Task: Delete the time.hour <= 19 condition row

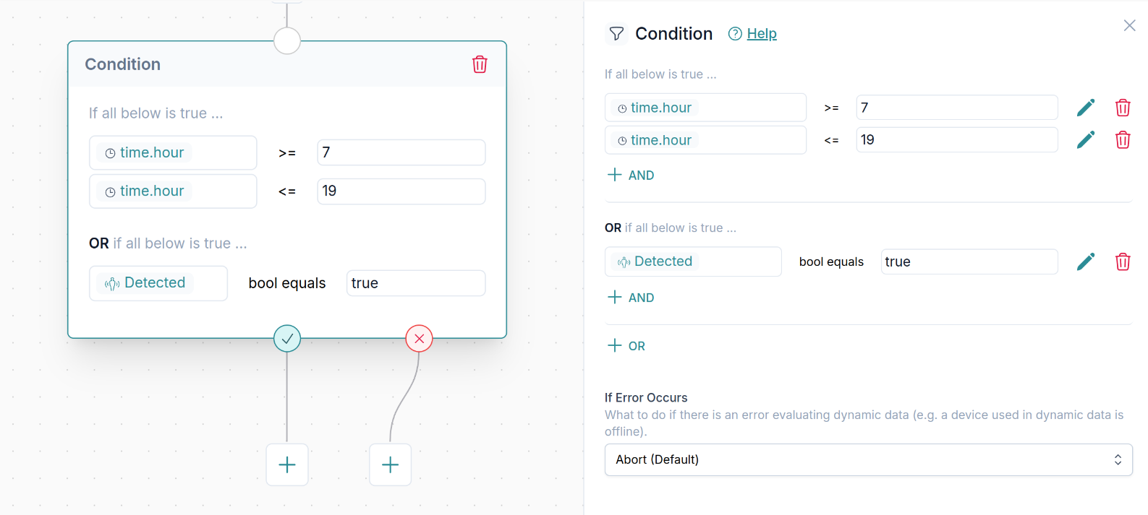Action: pyautogui.click(x=1123, y=139)
